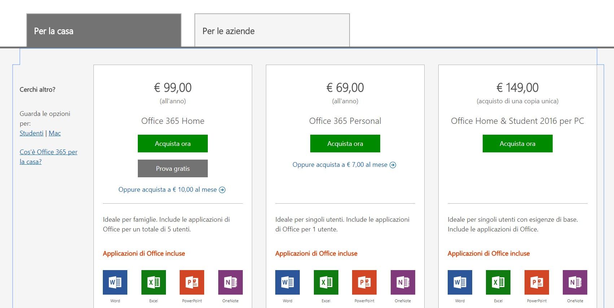Click the arrow icon next to € 10,00 al mese
The height and width of the screenshot is (308, 614).
[223, 190]
